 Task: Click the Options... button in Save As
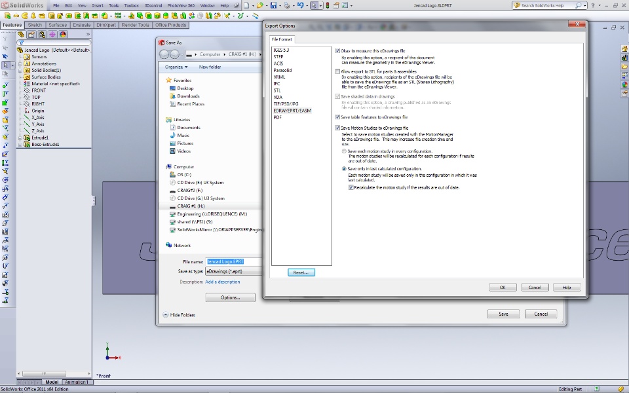pyautogui.click(x=230, y=297)
